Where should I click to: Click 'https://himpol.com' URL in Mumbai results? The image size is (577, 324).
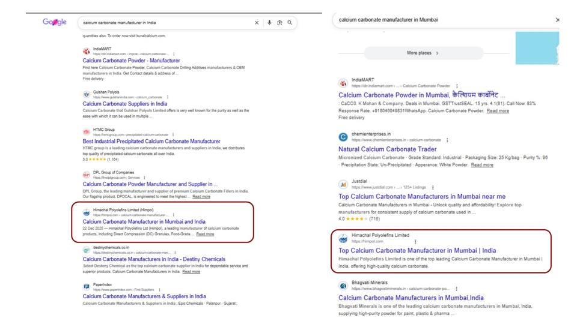[x=367, y=242]
